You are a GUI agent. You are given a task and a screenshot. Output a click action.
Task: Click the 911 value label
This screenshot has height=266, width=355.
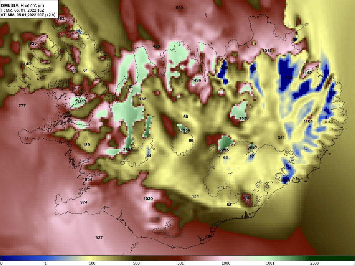pos(73,70)
